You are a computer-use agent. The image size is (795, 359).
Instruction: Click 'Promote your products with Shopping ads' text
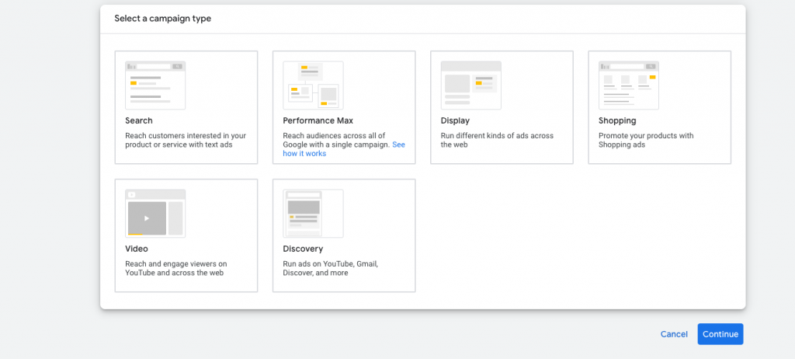pos(646,140)
